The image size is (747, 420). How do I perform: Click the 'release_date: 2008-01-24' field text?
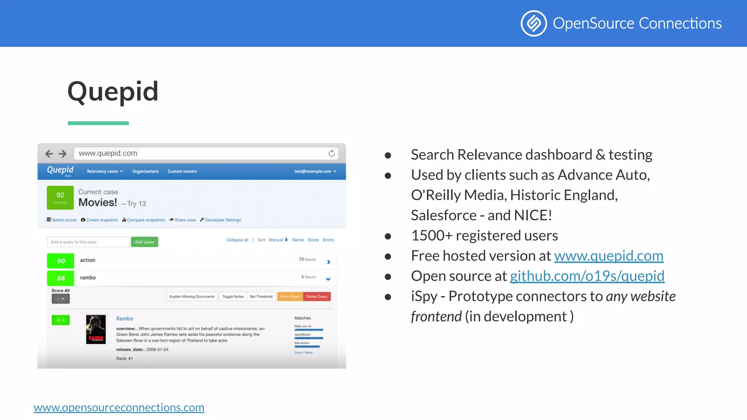pyautogui.click(x=142, y=349)
